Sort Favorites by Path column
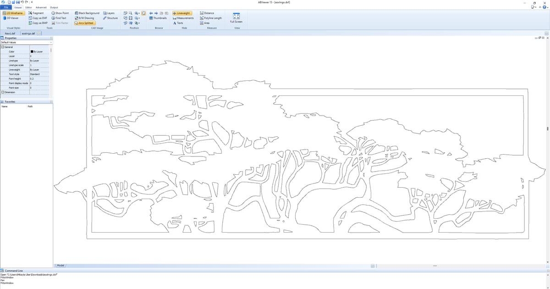The height and width of the screenshot is (289, 550). 30,106
